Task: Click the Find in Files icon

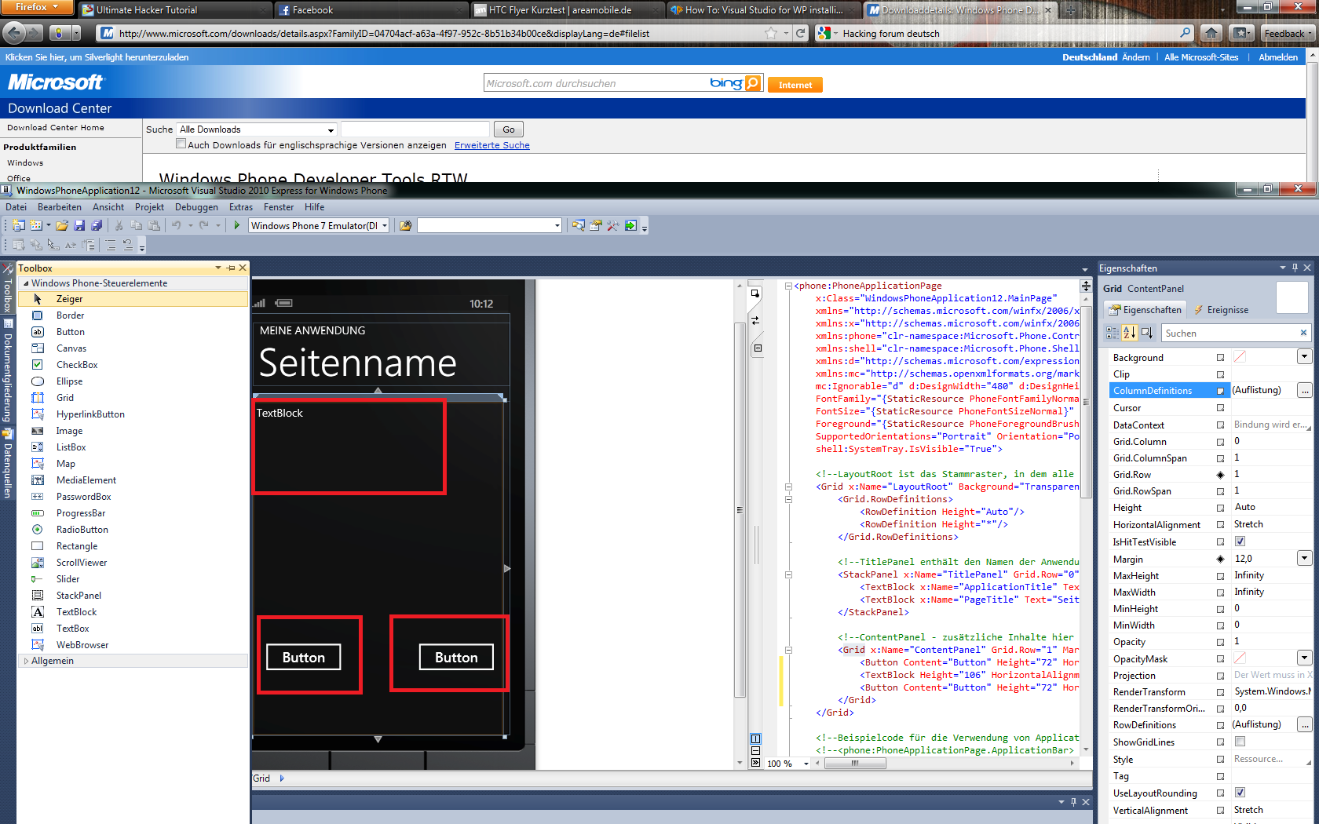Action: click(406, 226)
